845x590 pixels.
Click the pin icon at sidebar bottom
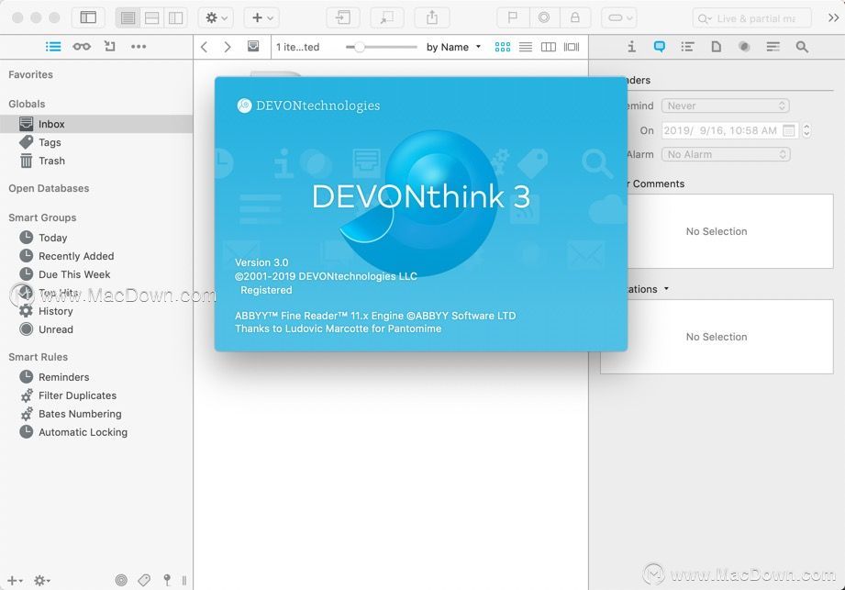[167, 580]
